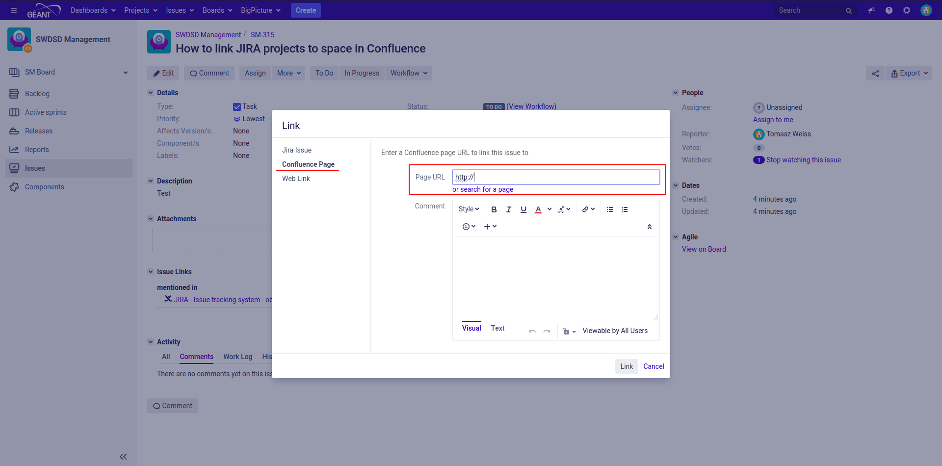Apply bold formatting in comment editor
Image resolution: width=942 pixels, height=466 pixels.
(x=494, y=209)
